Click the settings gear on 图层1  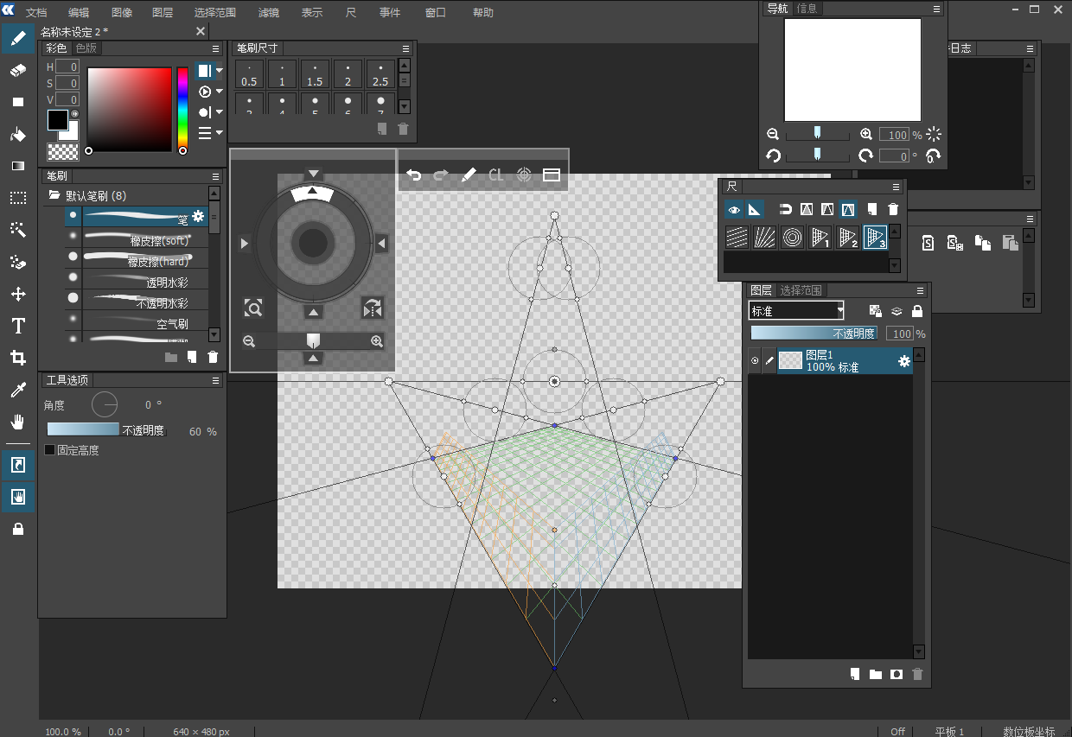pyautogui.click(x=904, y=361)
